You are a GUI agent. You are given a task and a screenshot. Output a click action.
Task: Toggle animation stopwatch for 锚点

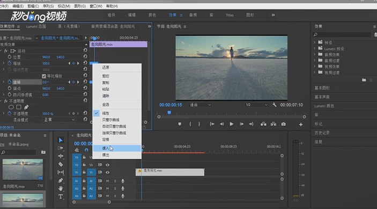10,88
